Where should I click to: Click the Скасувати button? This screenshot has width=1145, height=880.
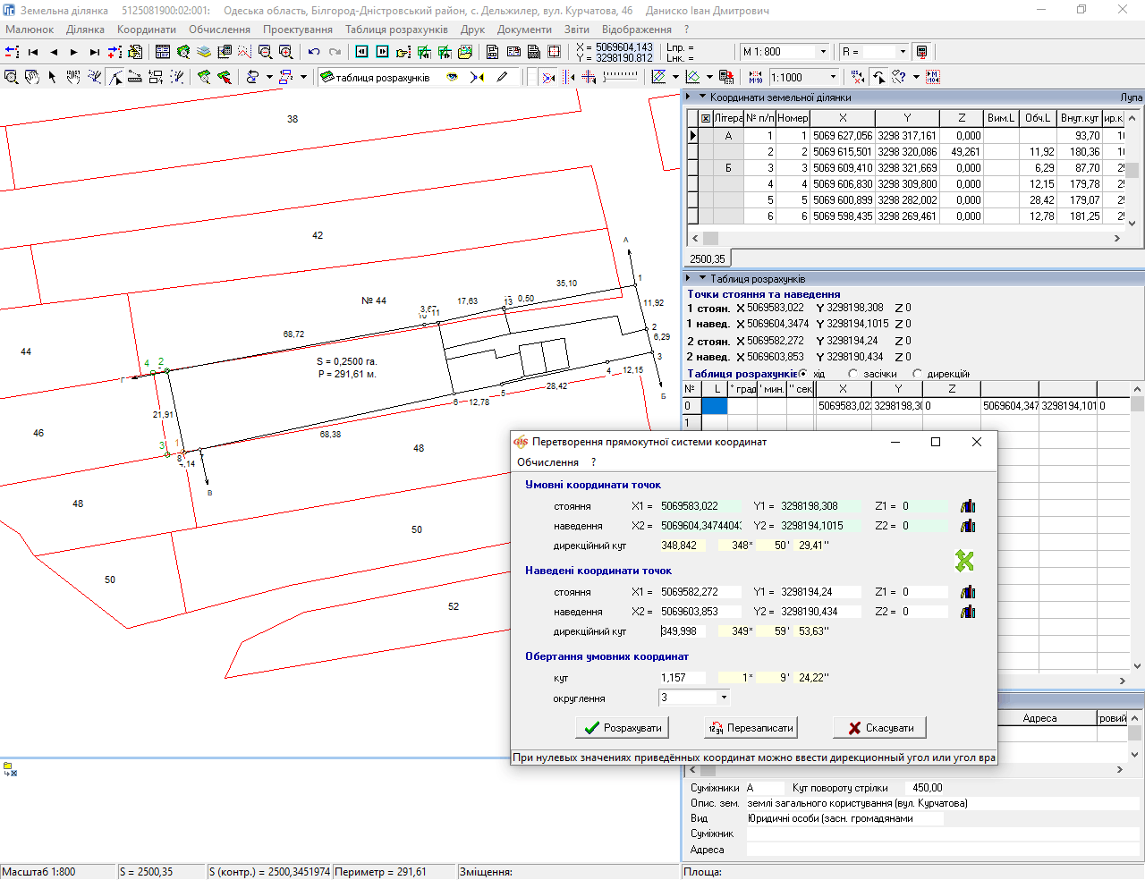pyautogui.click(x=879, y=728)
